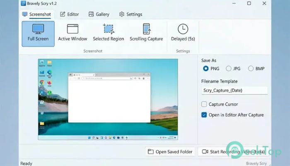Select PNG as save format
290x166 pixels.
pos(211,68)
